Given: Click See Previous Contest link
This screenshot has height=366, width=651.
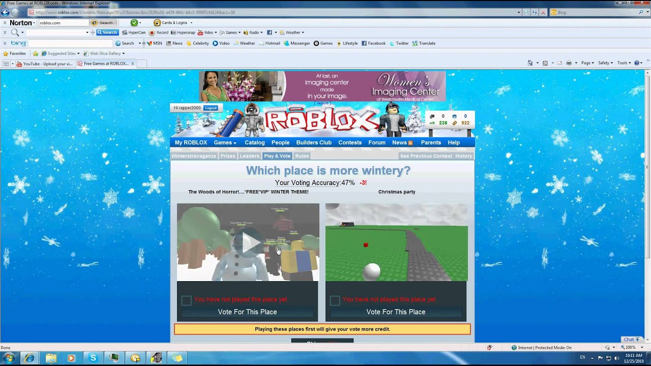Looking at the screenshot, I should click(426, 156).
